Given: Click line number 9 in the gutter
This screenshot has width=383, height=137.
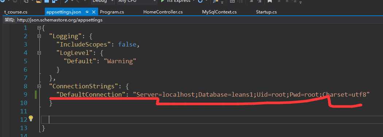Looking at the screenshot, I should 26,94.
